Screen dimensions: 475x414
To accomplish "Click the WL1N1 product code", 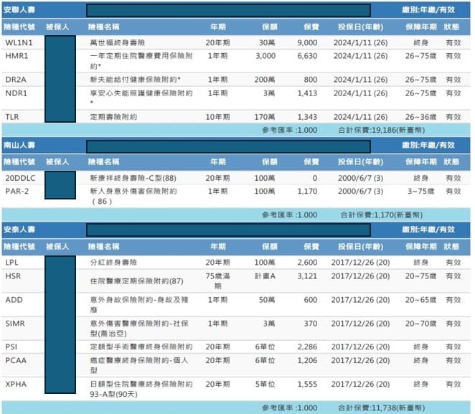I will click(19, 43).
